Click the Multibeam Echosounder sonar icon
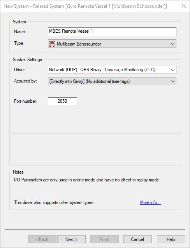This screenshot has width=190, height=248. [52, 44]
